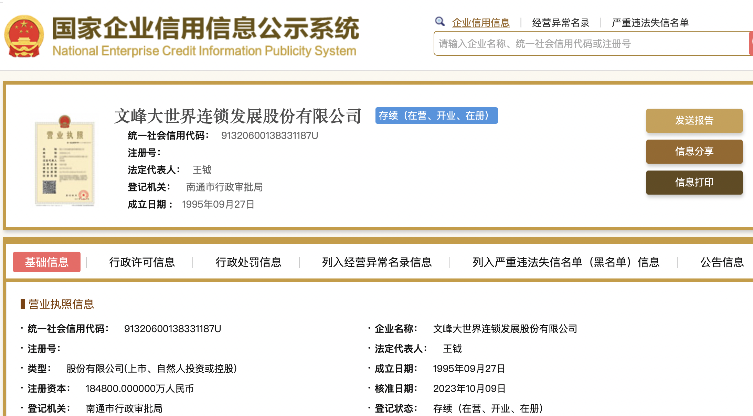Image resolution: width=753 pixels, height=416 pixels.
Task: Click the magnifier search icon
Action: pyautogui.click(x=439, y=22)
